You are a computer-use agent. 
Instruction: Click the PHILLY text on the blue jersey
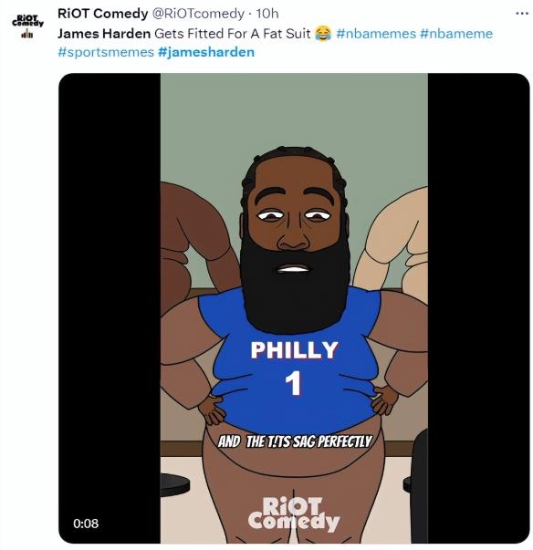294,350
